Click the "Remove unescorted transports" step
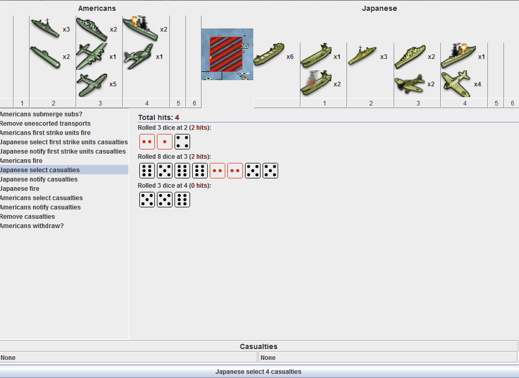 pyautogui.click(x=45, y=124)
